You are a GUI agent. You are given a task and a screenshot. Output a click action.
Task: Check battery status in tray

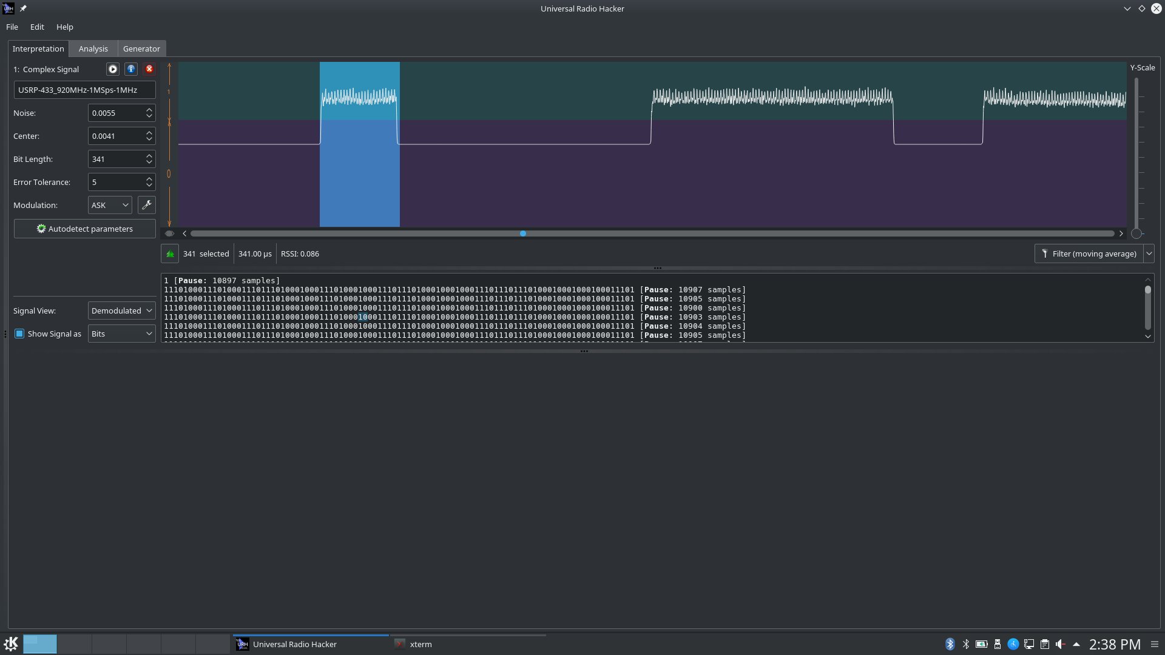coord(981,644)
